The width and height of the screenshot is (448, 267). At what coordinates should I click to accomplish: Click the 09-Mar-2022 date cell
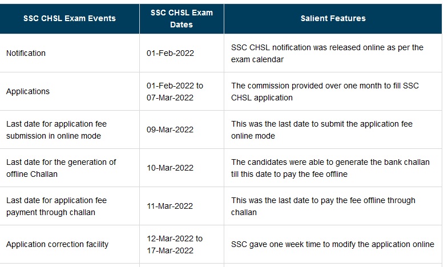(171, 130)
